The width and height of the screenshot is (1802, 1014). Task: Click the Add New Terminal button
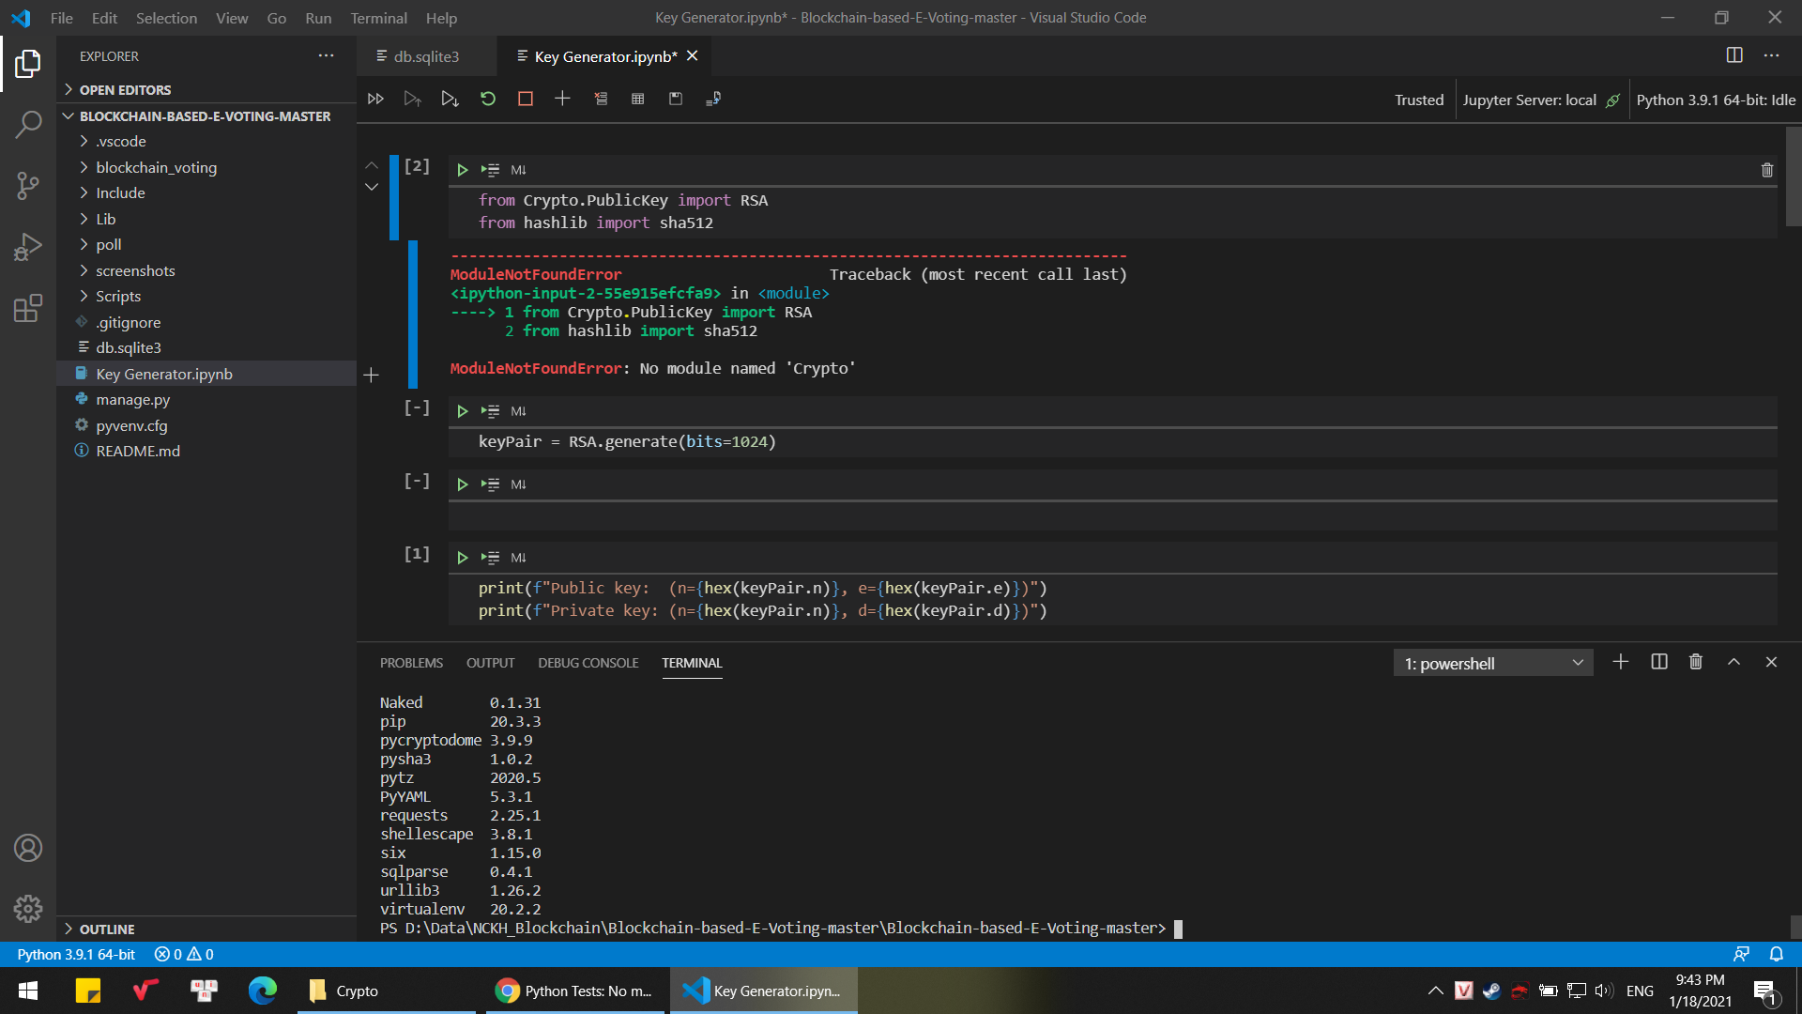click(1619, 662)
